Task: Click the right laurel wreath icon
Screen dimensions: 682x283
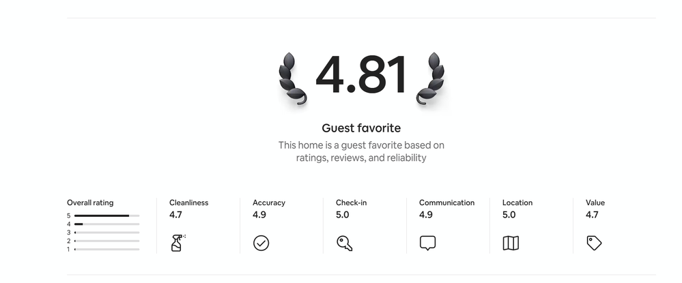Action: pyautogui.click(x=431, y=78)
